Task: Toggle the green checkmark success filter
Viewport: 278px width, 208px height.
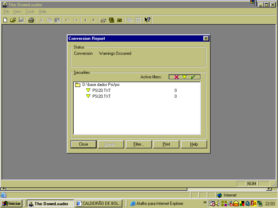Action: coord(193,77)
